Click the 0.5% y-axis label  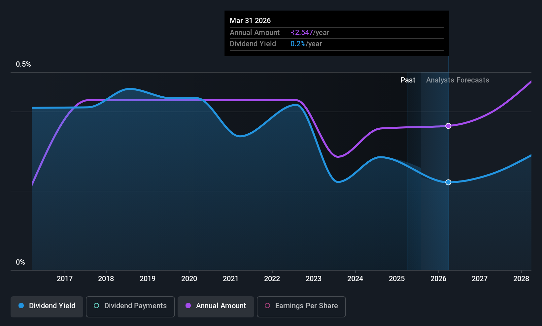pos(23,64)
